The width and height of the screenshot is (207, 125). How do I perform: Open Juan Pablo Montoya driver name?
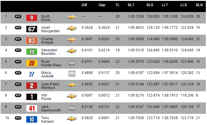[50, 86]
